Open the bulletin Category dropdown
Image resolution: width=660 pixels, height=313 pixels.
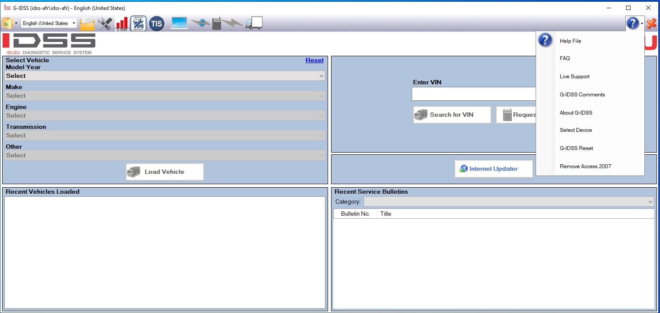coord(509,201)
